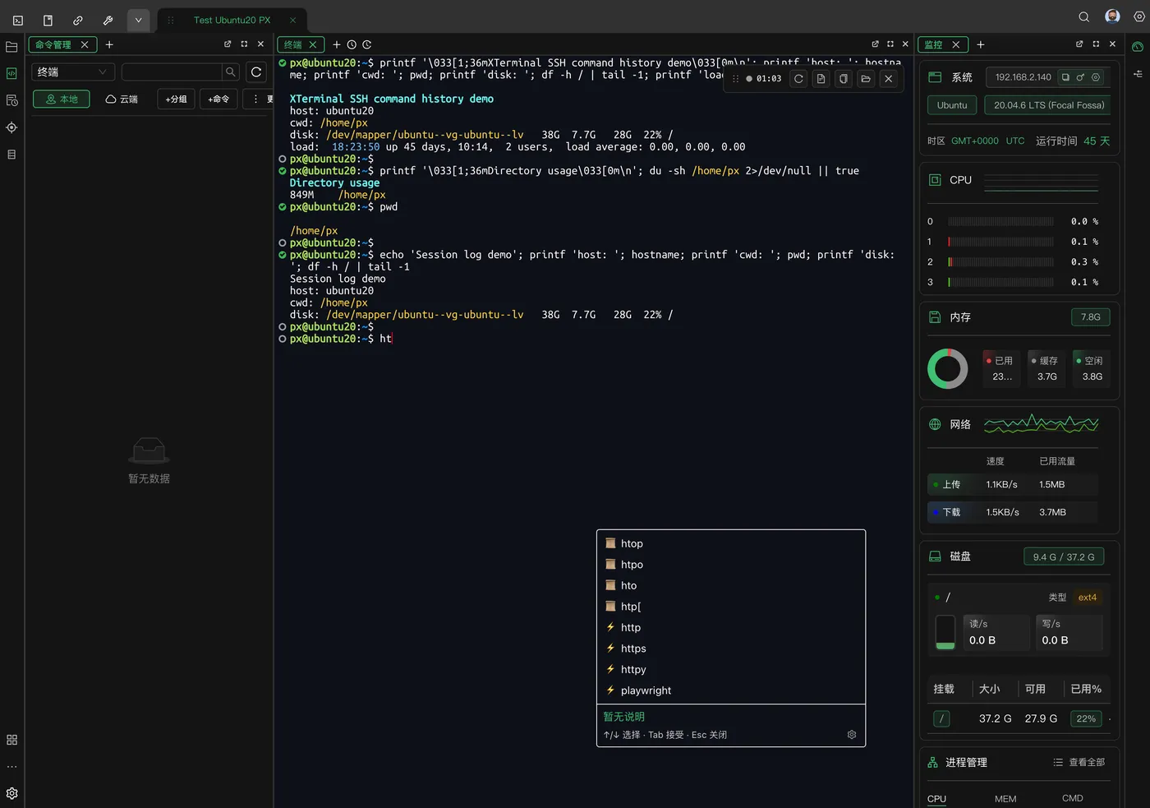Click the 20.04.6 LTS (Focal Fossa) version badge
The image size is (1150, 808).
coord(1049,105)
